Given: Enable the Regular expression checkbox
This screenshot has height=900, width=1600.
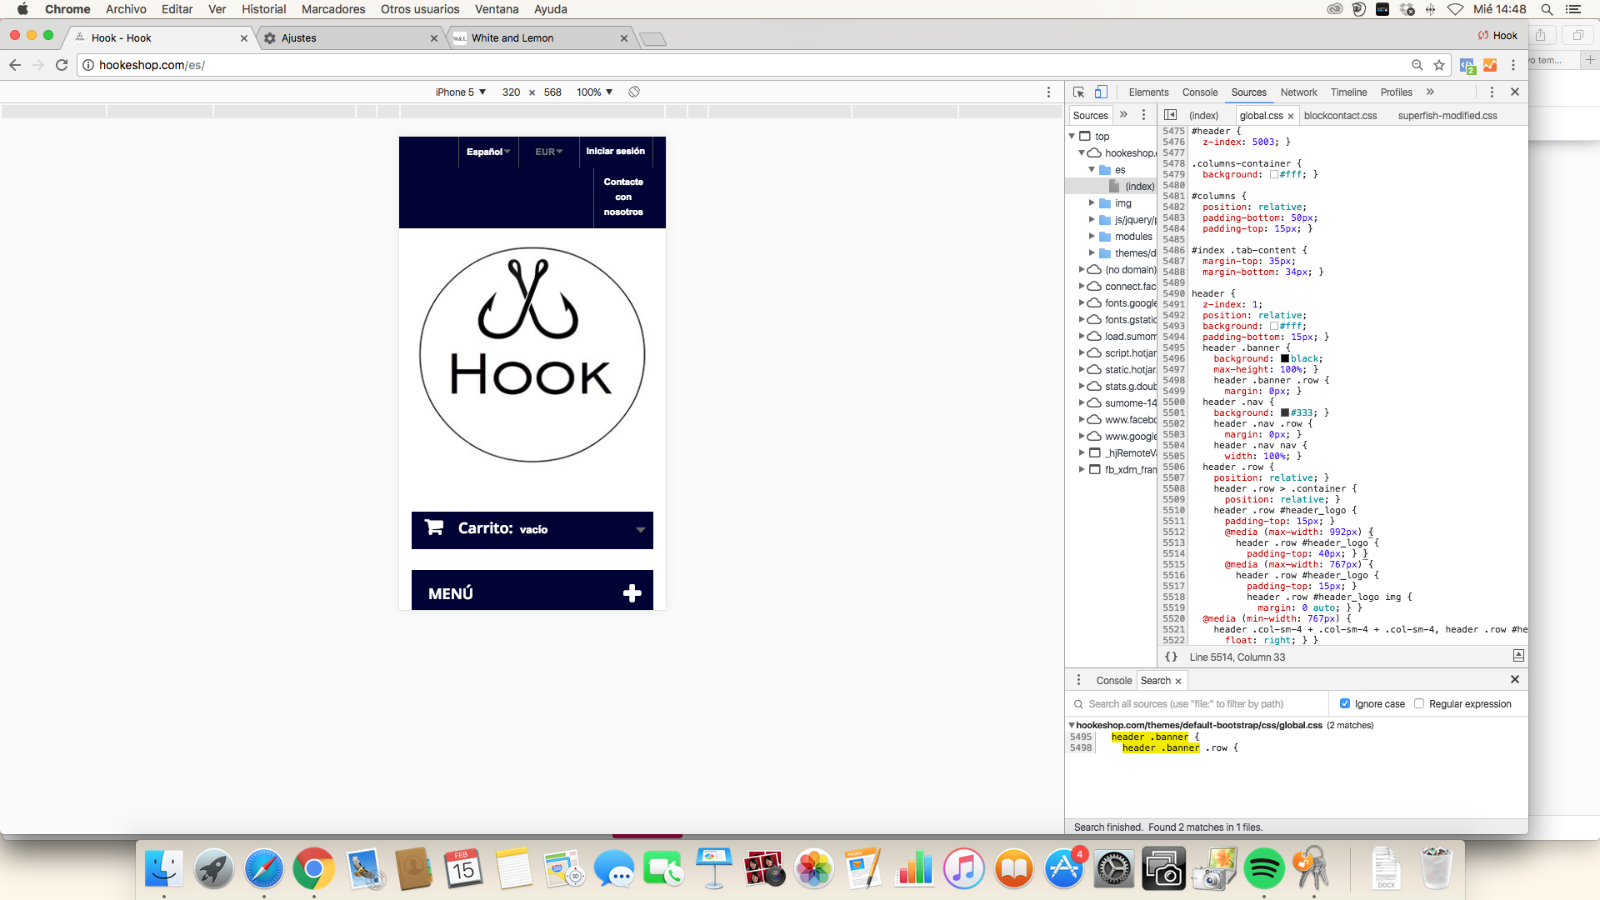Looking at the screenshot, I should [1419, 703].
